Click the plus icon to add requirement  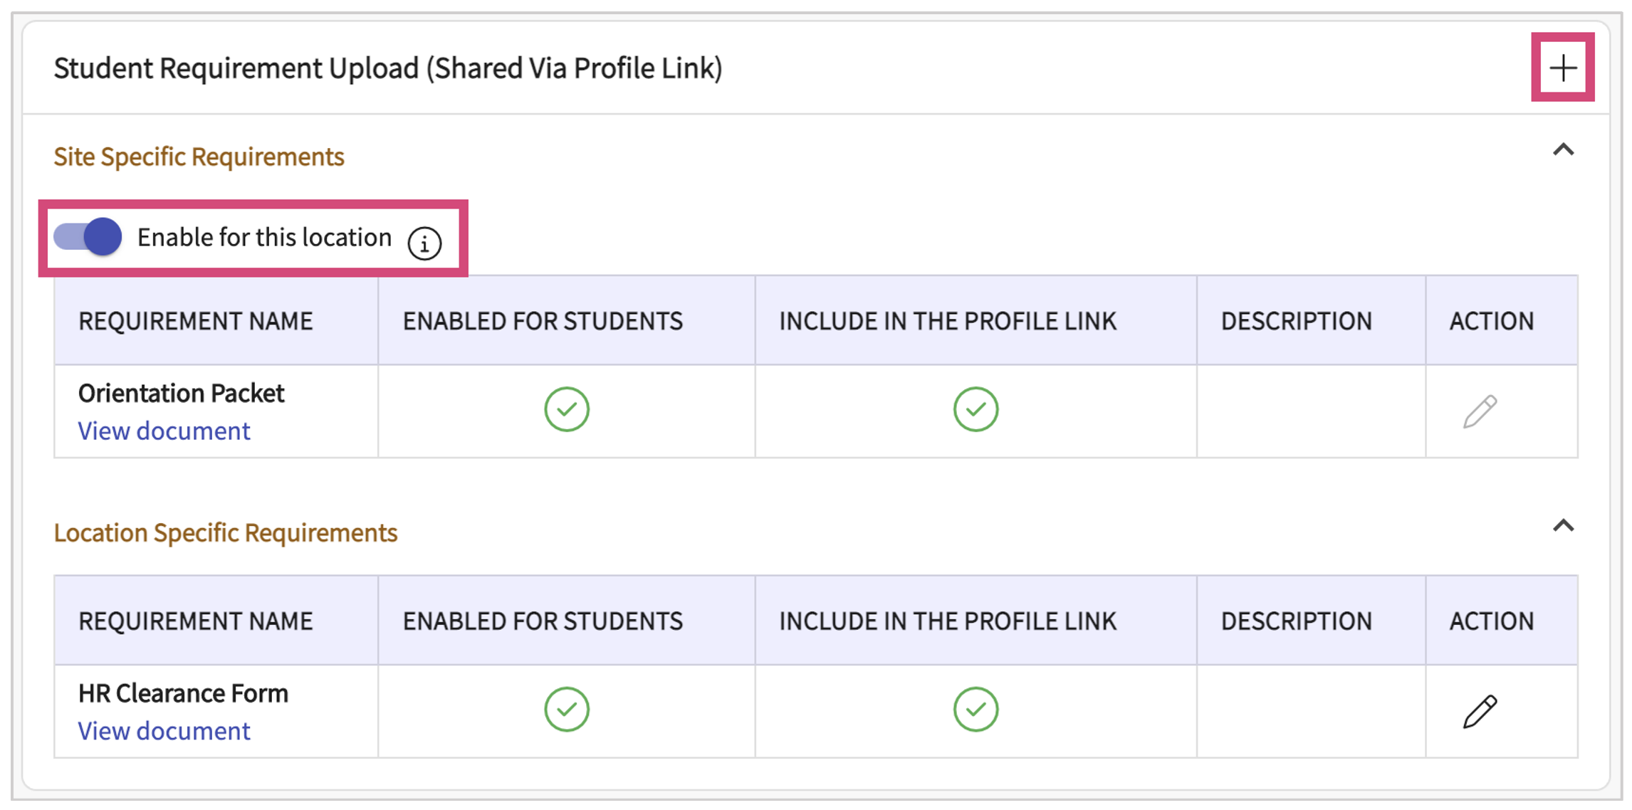pyautogui.click(x=1562, y=68)
